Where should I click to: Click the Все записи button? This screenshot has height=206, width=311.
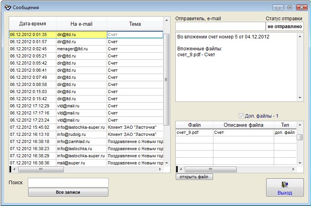(68, 192)
